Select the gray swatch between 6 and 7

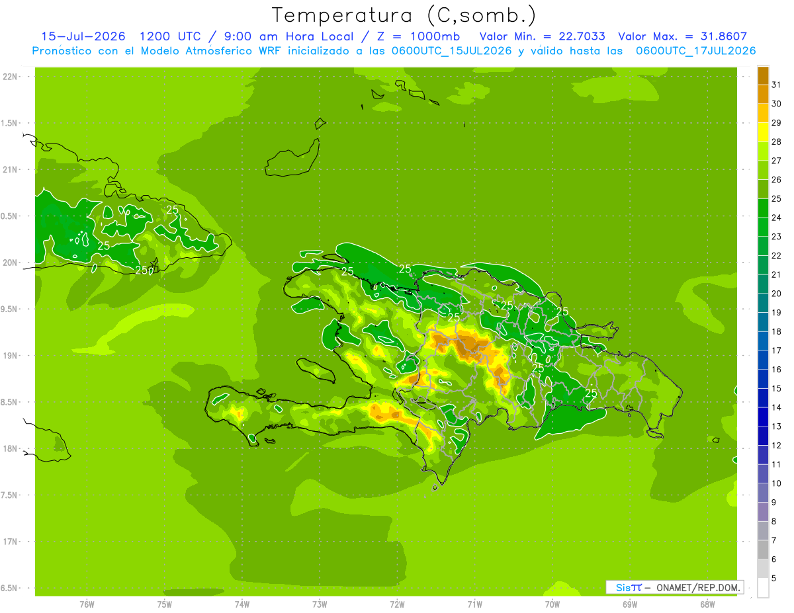(763, 550)
